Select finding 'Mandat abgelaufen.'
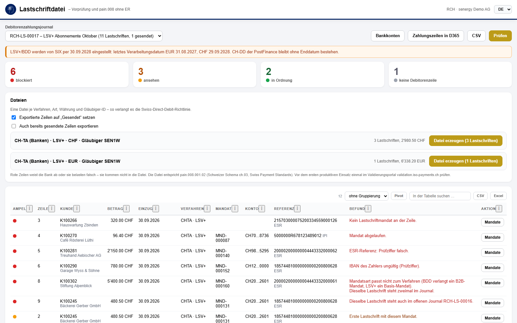This screenshot has width=517, height=323. pos(368,236)
